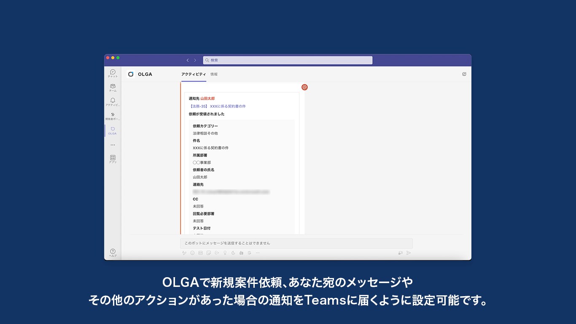Click the triangular arrow icon after sticker
This screenshot has height=324, width=576.
point(217,253)
